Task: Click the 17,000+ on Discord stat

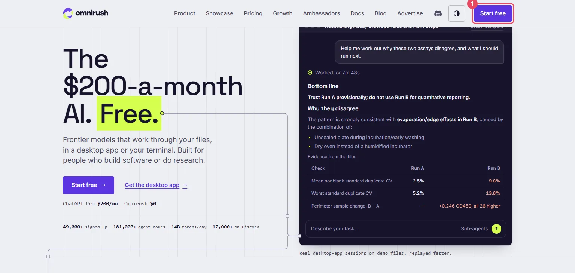Action: point(235,227)
